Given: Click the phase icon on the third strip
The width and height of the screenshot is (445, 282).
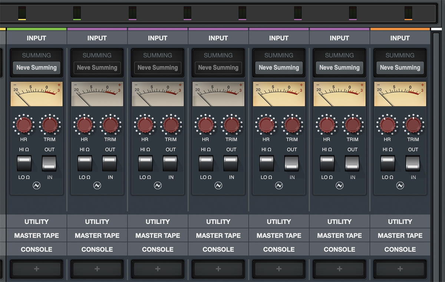Looking at the screenshot, I should coord(158,186).
